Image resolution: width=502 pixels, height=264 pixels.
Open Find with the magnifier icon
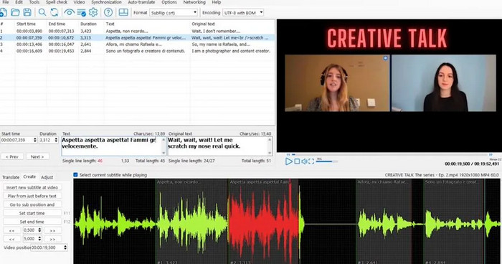[x=42, y=12]
